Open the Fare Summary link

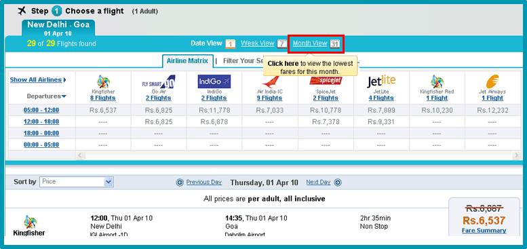[484, 231]
